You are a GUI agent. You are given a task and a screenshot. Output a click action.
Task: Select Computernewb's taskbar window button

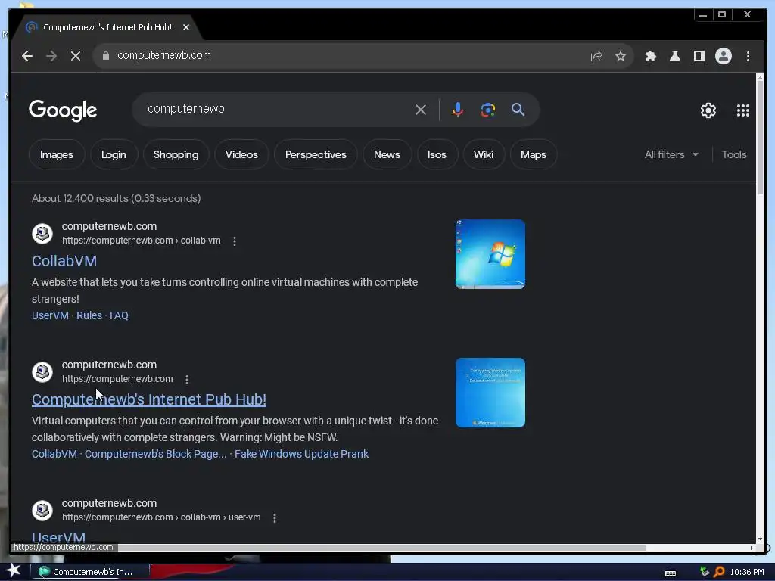coord(91,572)
